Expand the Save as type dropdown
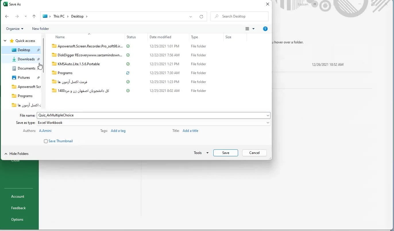This screenshot has width=394, height=231. (x=268, y=123)
